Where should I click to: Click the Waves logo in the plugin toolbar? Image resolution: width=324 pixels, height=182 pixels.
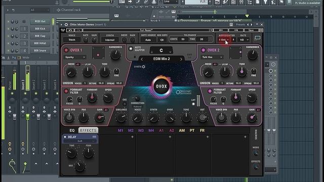pyautogui.click(x=63, y=30)
